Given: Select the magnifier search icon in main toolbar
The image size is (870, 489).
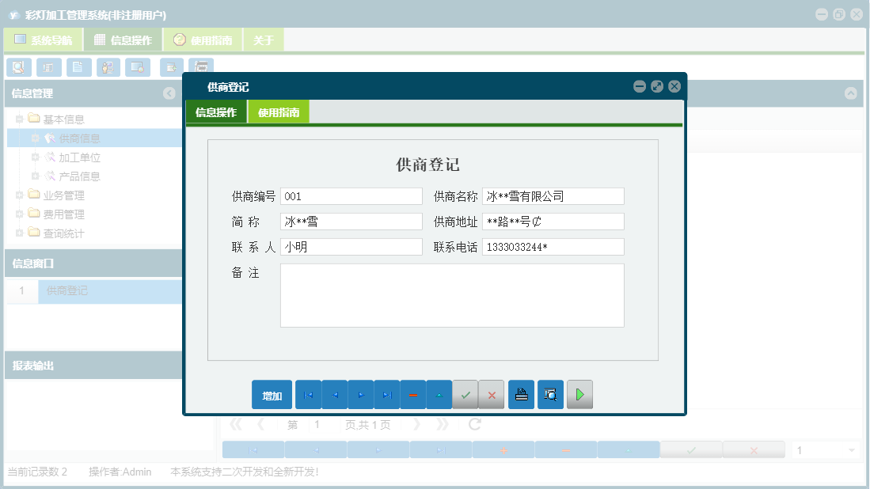Looking at the screenshot, I should tap(18, 67).
